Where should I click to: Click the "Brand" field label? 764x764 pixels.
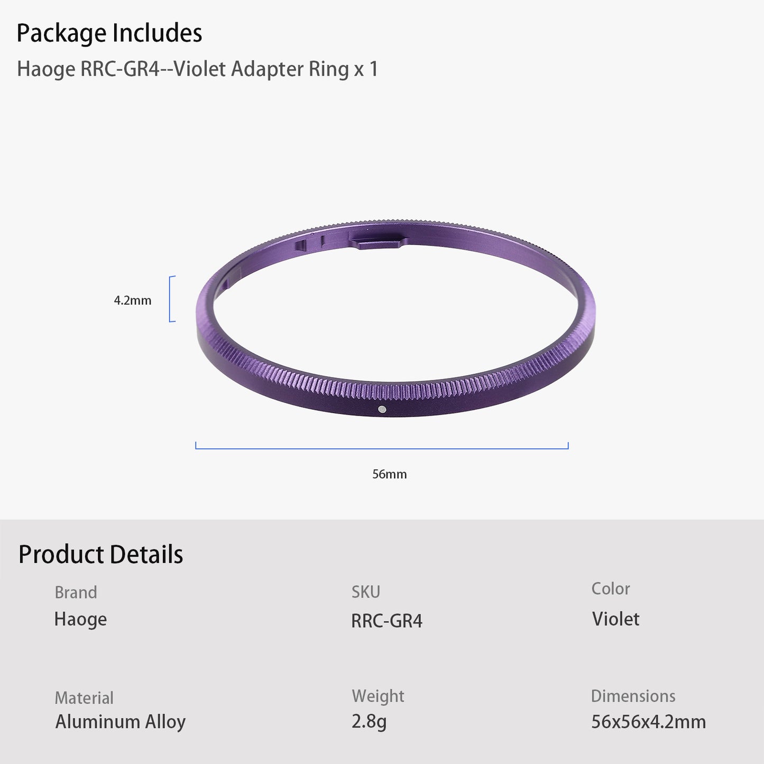76,592
